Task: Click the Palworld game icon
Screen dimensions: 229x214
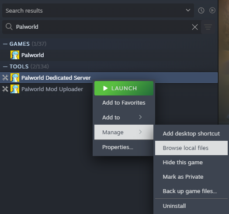Action: [15, 55]
